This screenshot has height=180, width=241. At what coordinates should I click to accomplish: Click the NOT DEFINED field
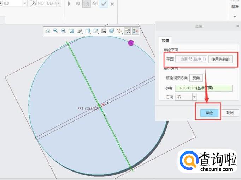(47, 3)
